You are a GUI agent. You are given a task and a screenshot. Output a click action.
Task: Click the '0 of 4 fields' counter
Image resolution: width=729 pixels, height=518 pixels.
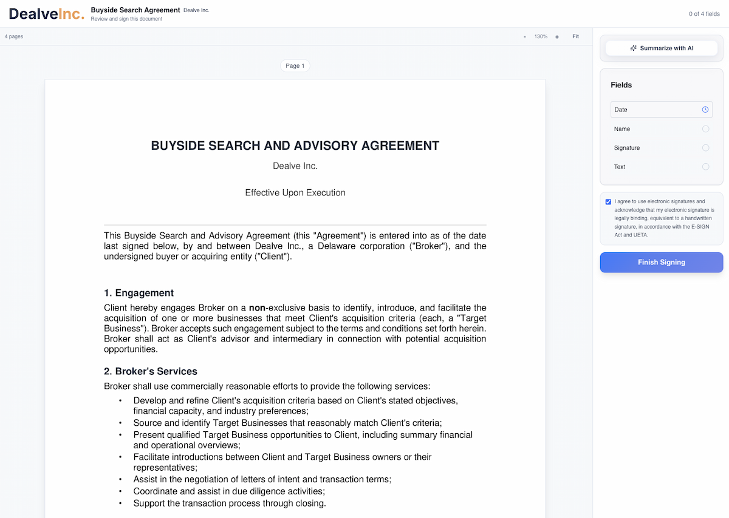tap(704, 14)
